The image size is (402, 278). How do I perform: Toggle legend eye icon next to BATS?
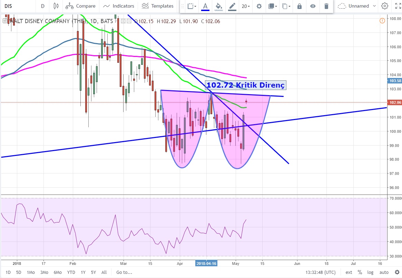click(x=123, y=21)
